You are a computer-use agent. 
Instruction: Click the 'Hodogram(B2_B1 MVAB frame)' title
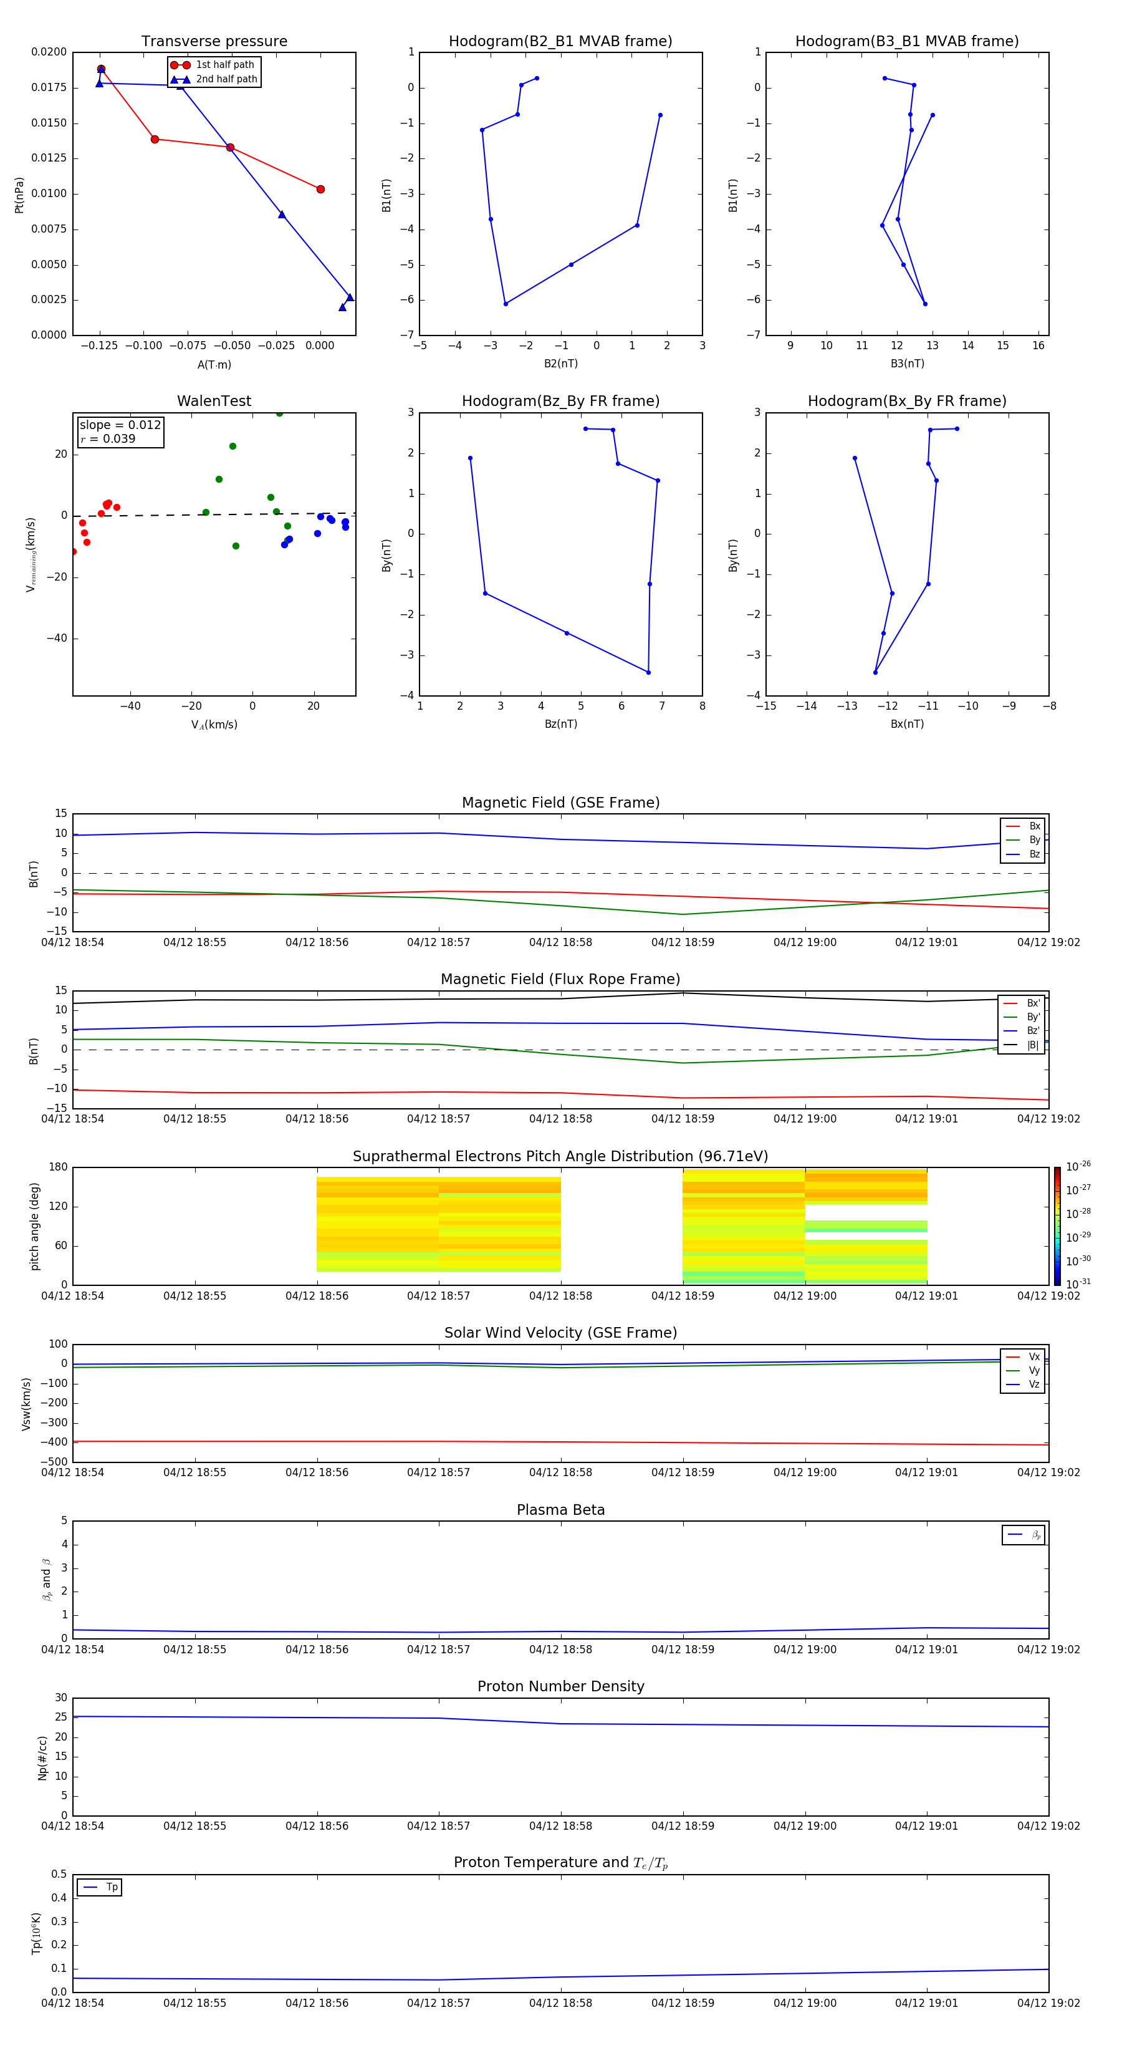point(560,42)
